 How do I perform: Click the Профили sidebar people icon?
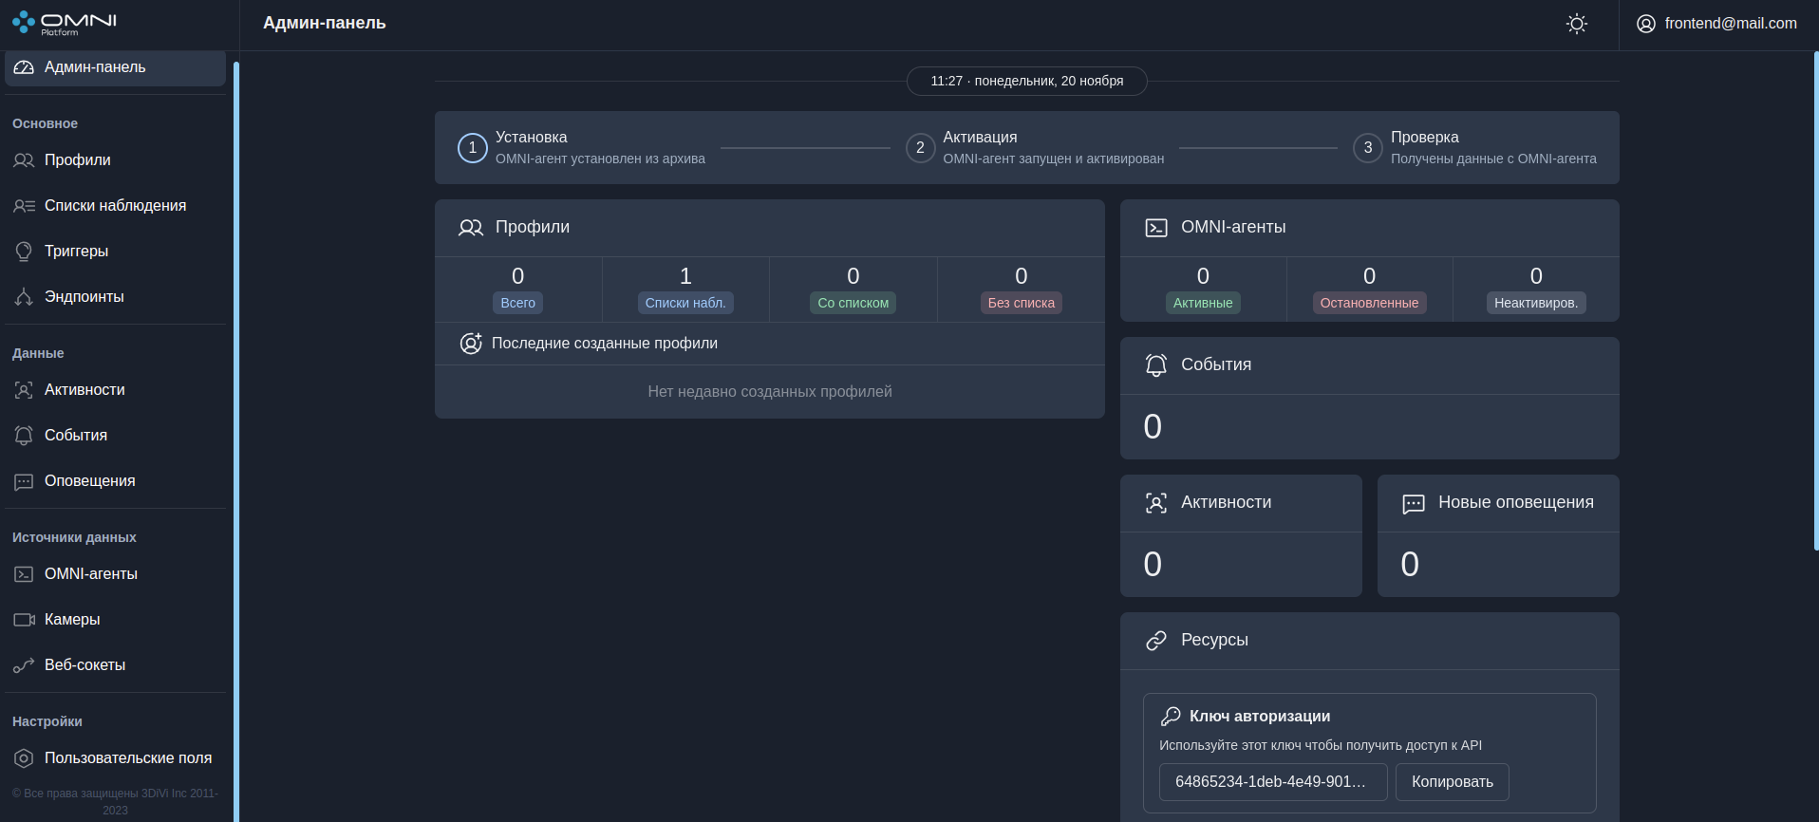pyautogui.click(x=24, y=160)
